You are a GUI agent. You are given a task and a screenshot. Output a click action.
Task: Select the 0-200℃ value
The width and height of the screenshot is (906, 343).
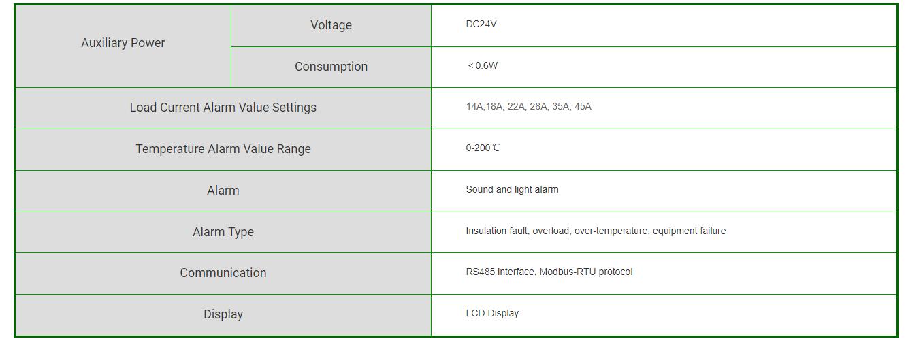coord(483,148)
